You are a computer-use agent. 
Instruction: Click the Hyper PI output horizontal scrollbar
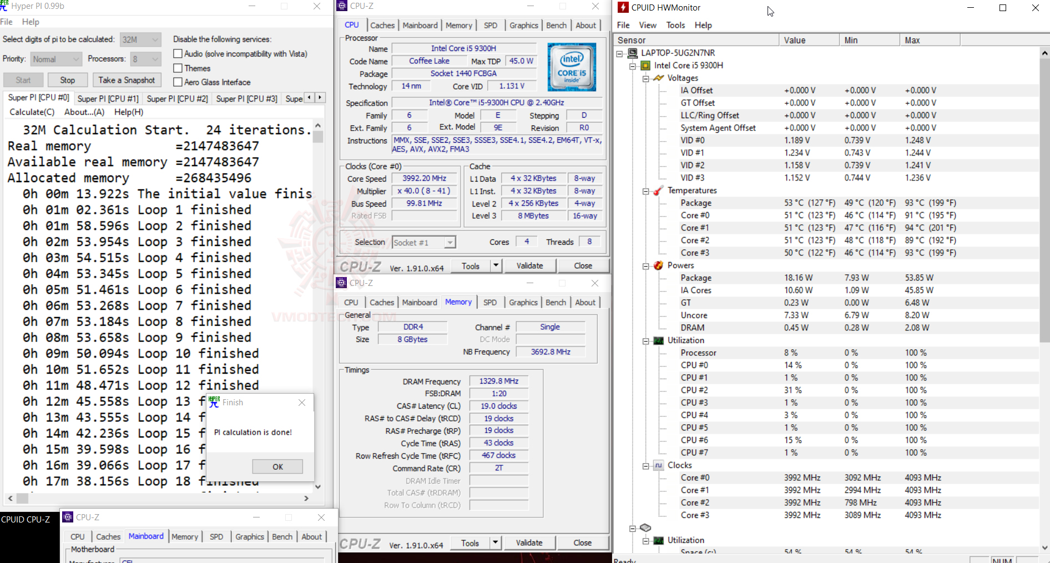click(x=158, y=498)
